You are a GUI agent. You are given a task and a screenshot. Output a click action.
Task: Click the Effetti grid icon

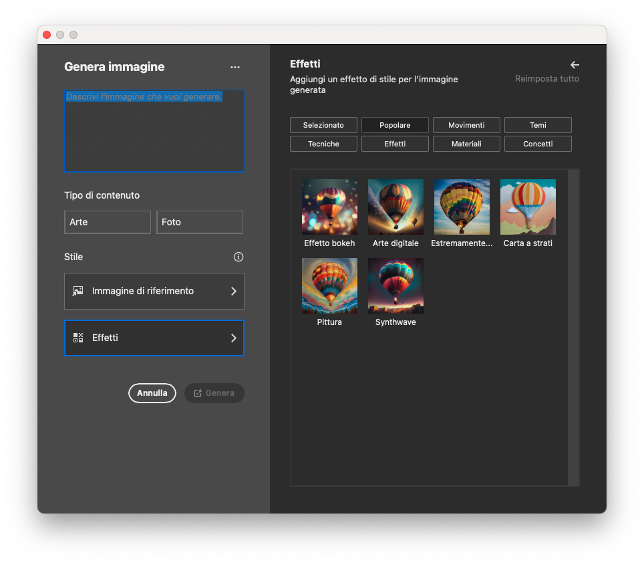tap(78, 338)
